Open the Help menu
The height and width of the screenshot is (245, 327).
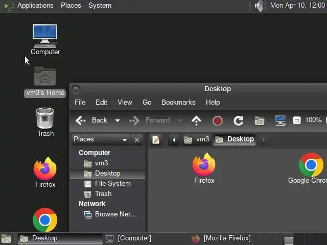point(213,102)
